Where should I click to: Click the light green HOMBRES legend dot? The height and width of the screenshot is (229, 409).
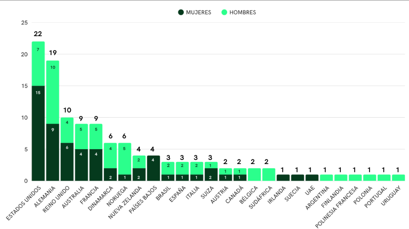[224, 12]
